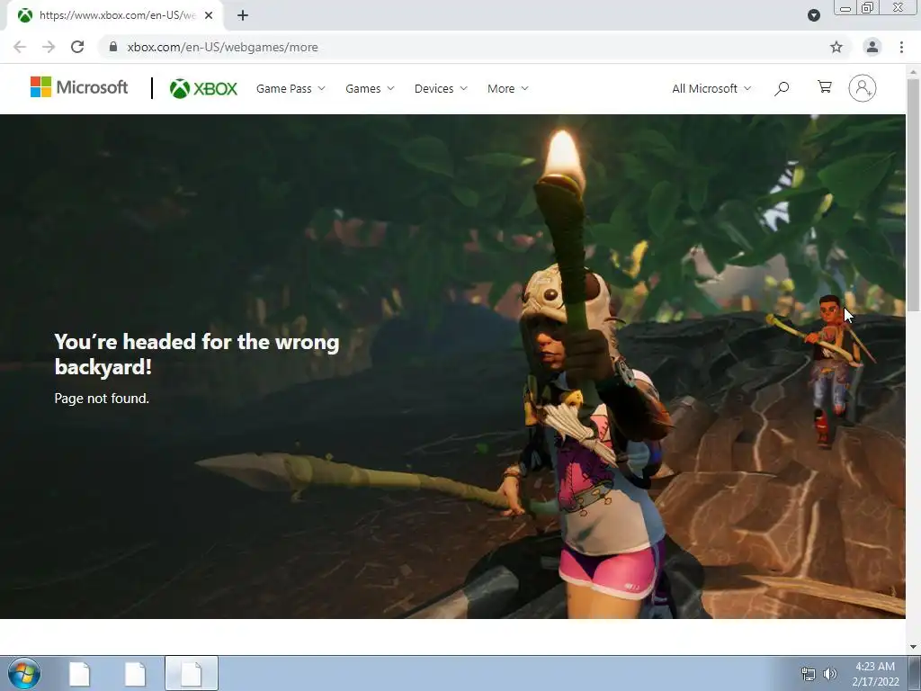
Task: Restore down the browser window
Action: 867,7
